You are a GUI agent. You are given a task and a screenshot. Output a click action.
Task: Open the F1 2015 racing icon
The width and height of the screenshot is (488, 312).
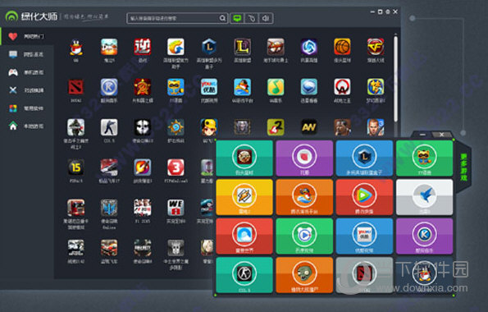[x=143, y=208]
